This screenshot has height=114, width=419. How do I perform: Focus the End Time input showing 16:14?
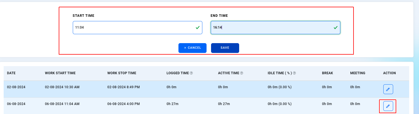275,28
